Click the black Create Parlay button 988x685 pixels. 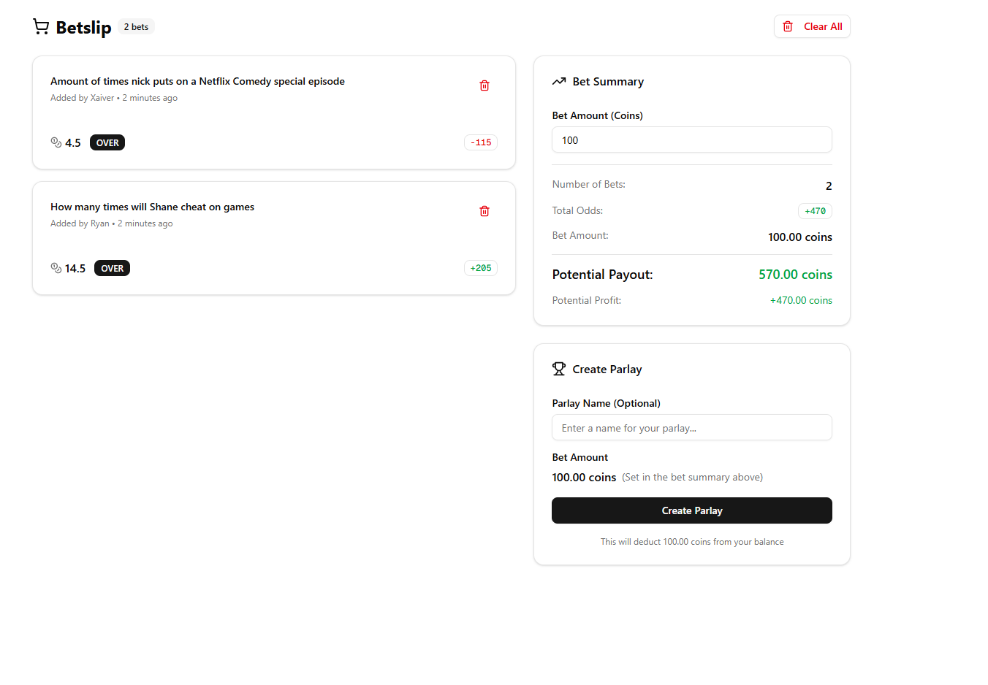[x=691, y=510]
